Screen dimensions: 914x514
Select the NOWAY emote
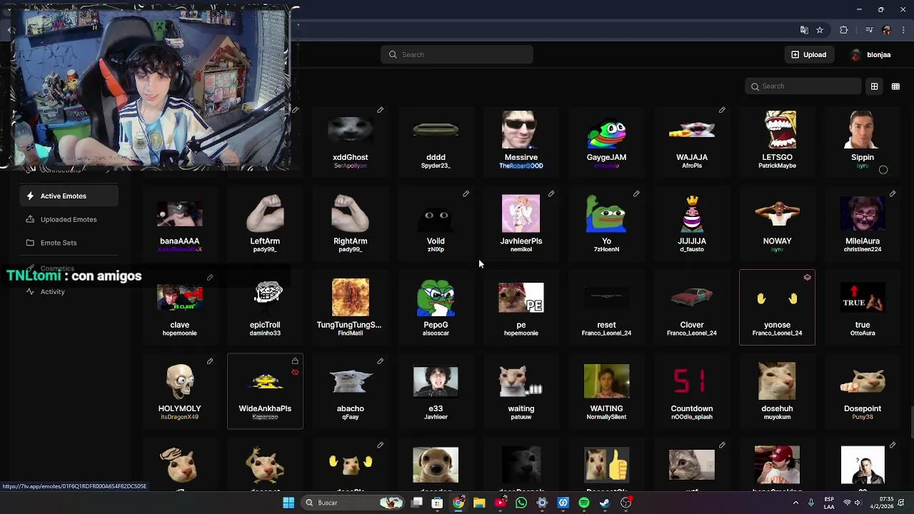(777, 223)
